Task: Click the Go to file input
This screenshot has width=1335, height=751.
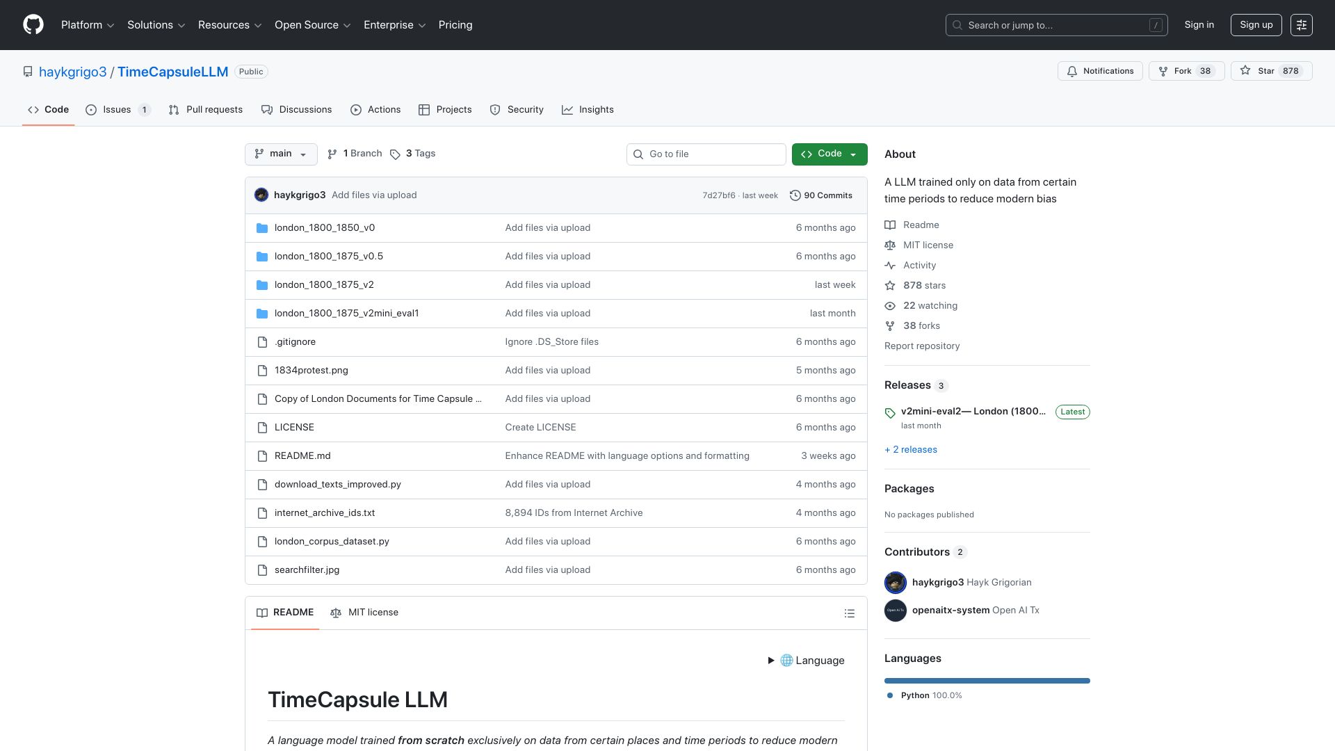Action: [706, 154]
